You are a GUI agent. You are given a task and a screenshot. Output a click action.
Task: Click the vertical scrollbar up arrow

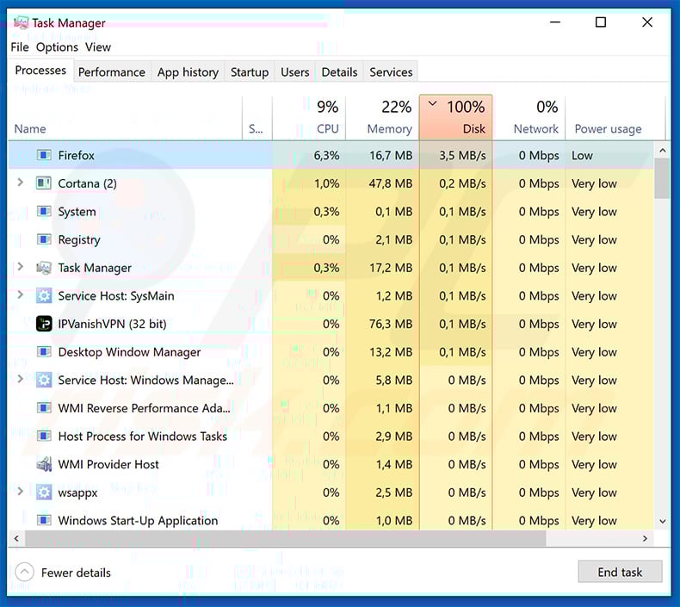point(662,150)
